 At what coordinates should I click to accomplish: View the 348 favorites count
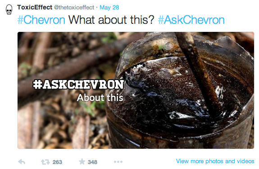(x=92, y=162)
